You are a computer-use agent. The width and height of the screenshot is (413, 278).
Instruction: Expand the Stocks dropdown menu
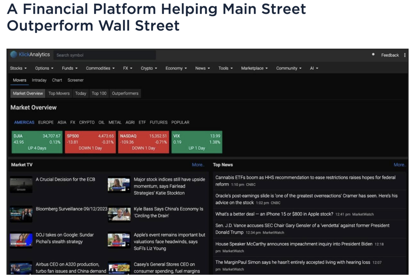[18, 68]
